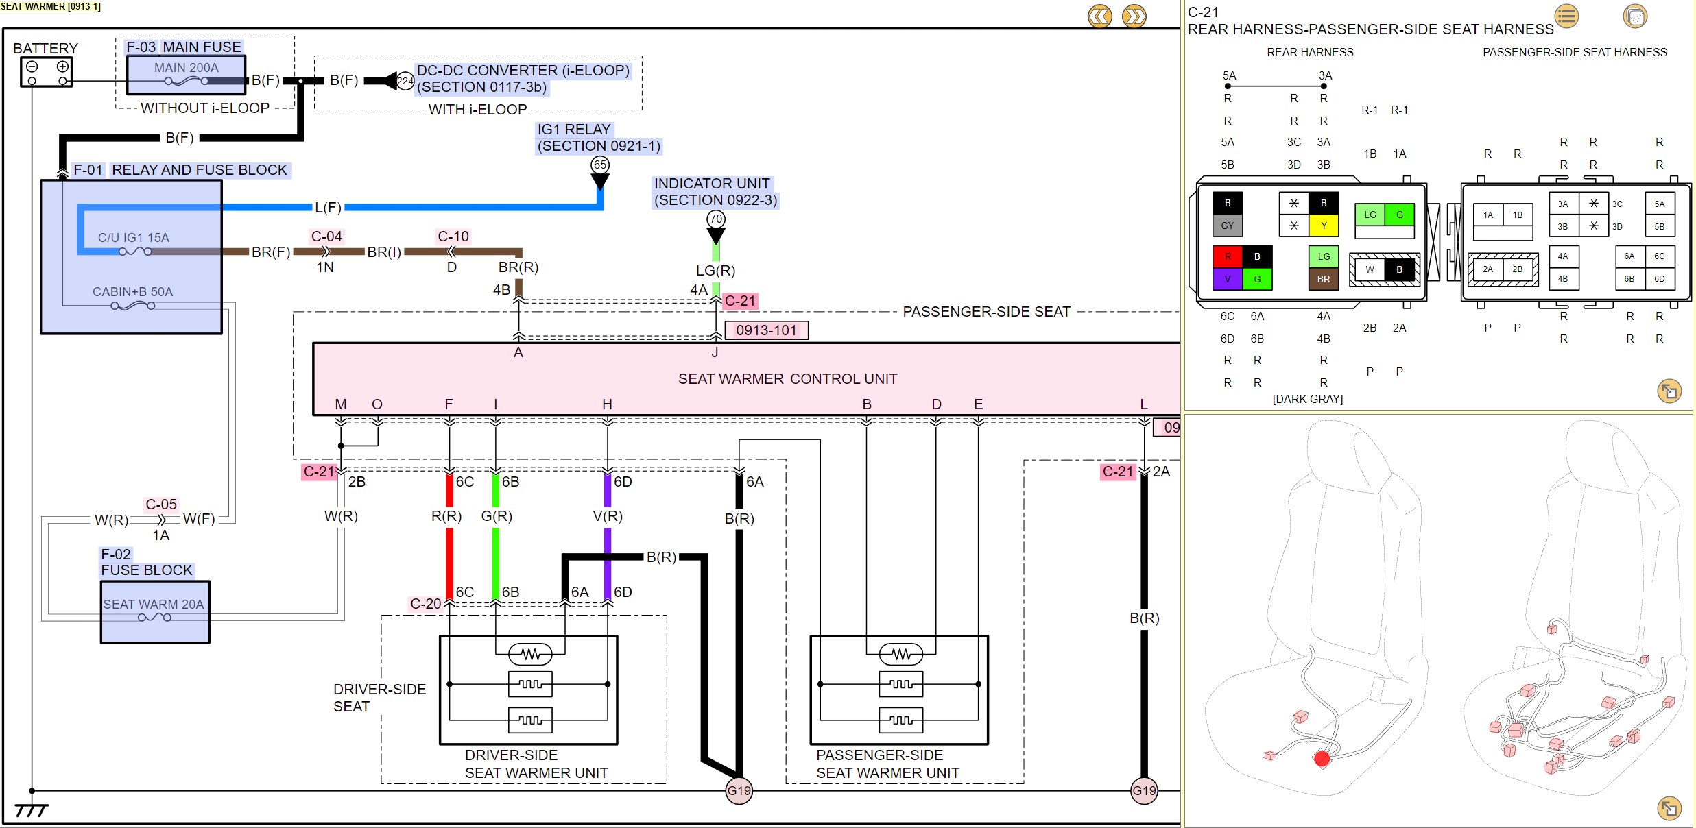The width and height of the screenshot is (1696, 828).
Task: Click the yellow Y terminal in connector
Action: click(x=1324, y=226)
